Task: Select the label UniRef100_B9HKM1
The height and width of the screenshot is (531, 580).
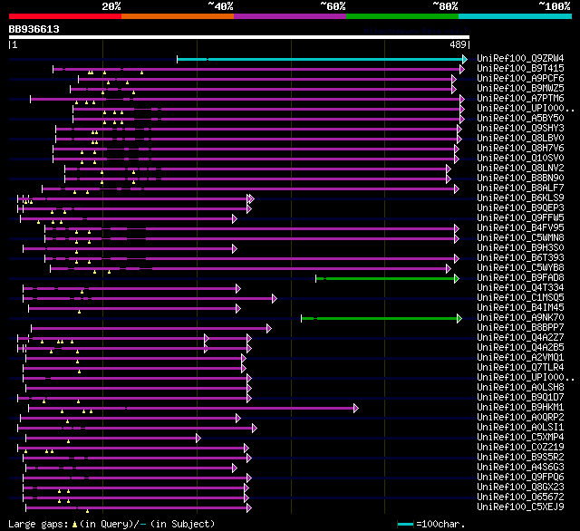Action: coord(520,408)
